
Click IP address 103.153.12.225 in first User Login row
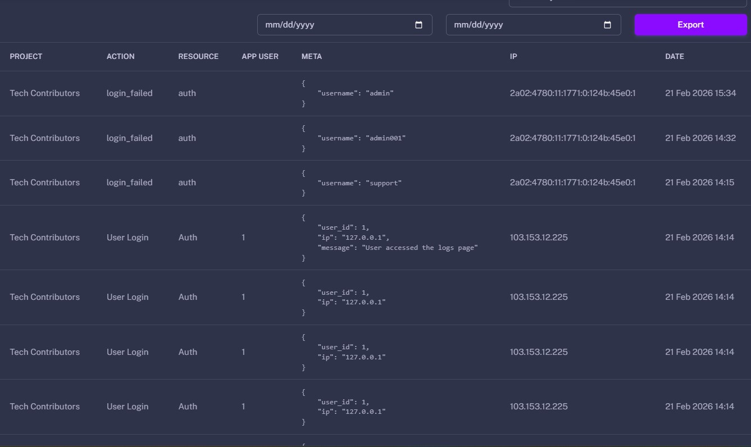(539, 237)
